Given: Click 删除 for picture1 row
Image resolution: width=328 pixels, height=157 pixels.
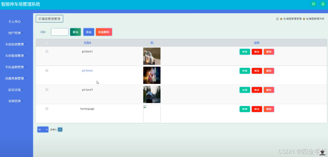Looking at the screenshot, I should pyautogui.click(x=269, y=52).
